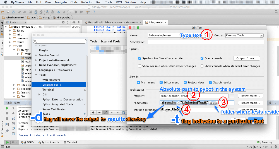Enable Show console when standard error changes

(202, 66)
